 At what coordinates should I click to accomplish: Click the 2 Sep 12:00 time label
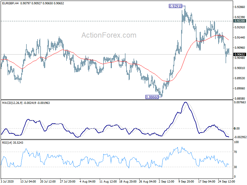(166, 182)
